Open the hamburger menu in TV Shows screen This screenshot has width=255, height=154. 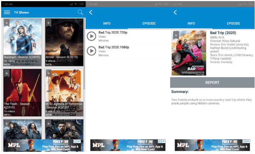click(7, 12)
